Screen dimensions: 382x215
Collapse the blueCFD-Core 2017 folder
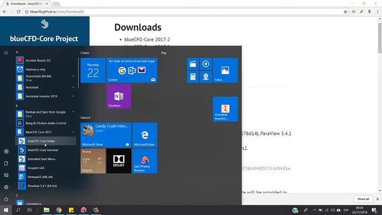[46, 132]
